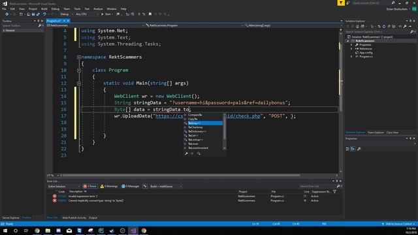This screenshot has width=418, height=235.
Task: Open the Windows Start menu
Action: [x=5, y=230]
